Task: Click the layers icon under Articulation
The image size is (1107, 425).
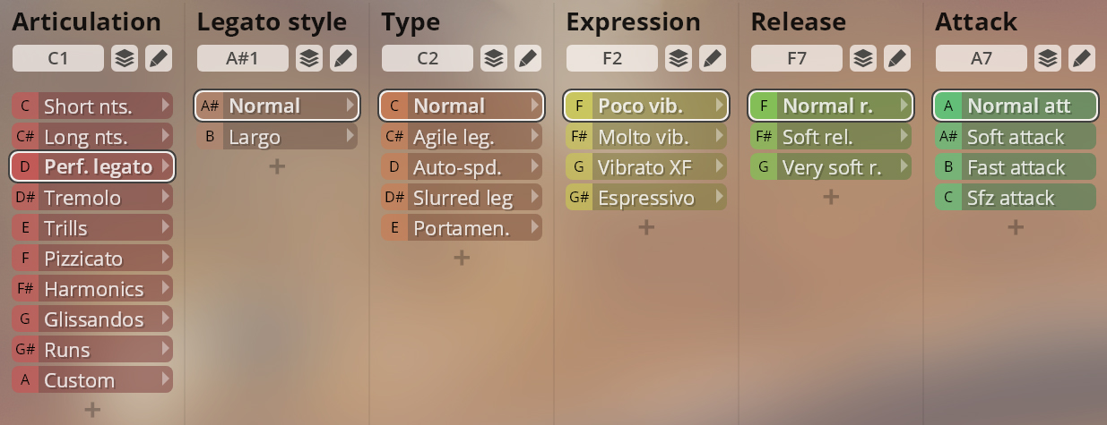Action: (125, 59)
